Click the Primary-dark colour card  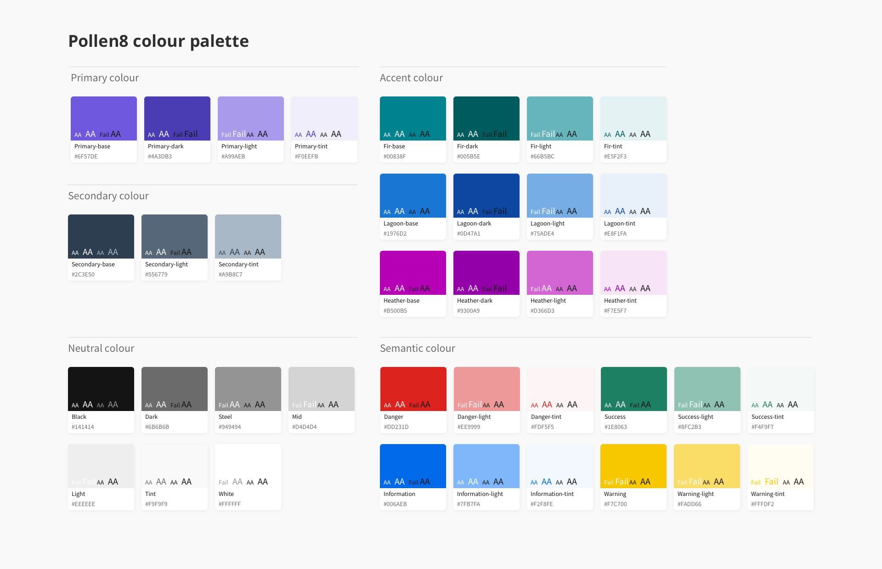(x=177, y=118)
